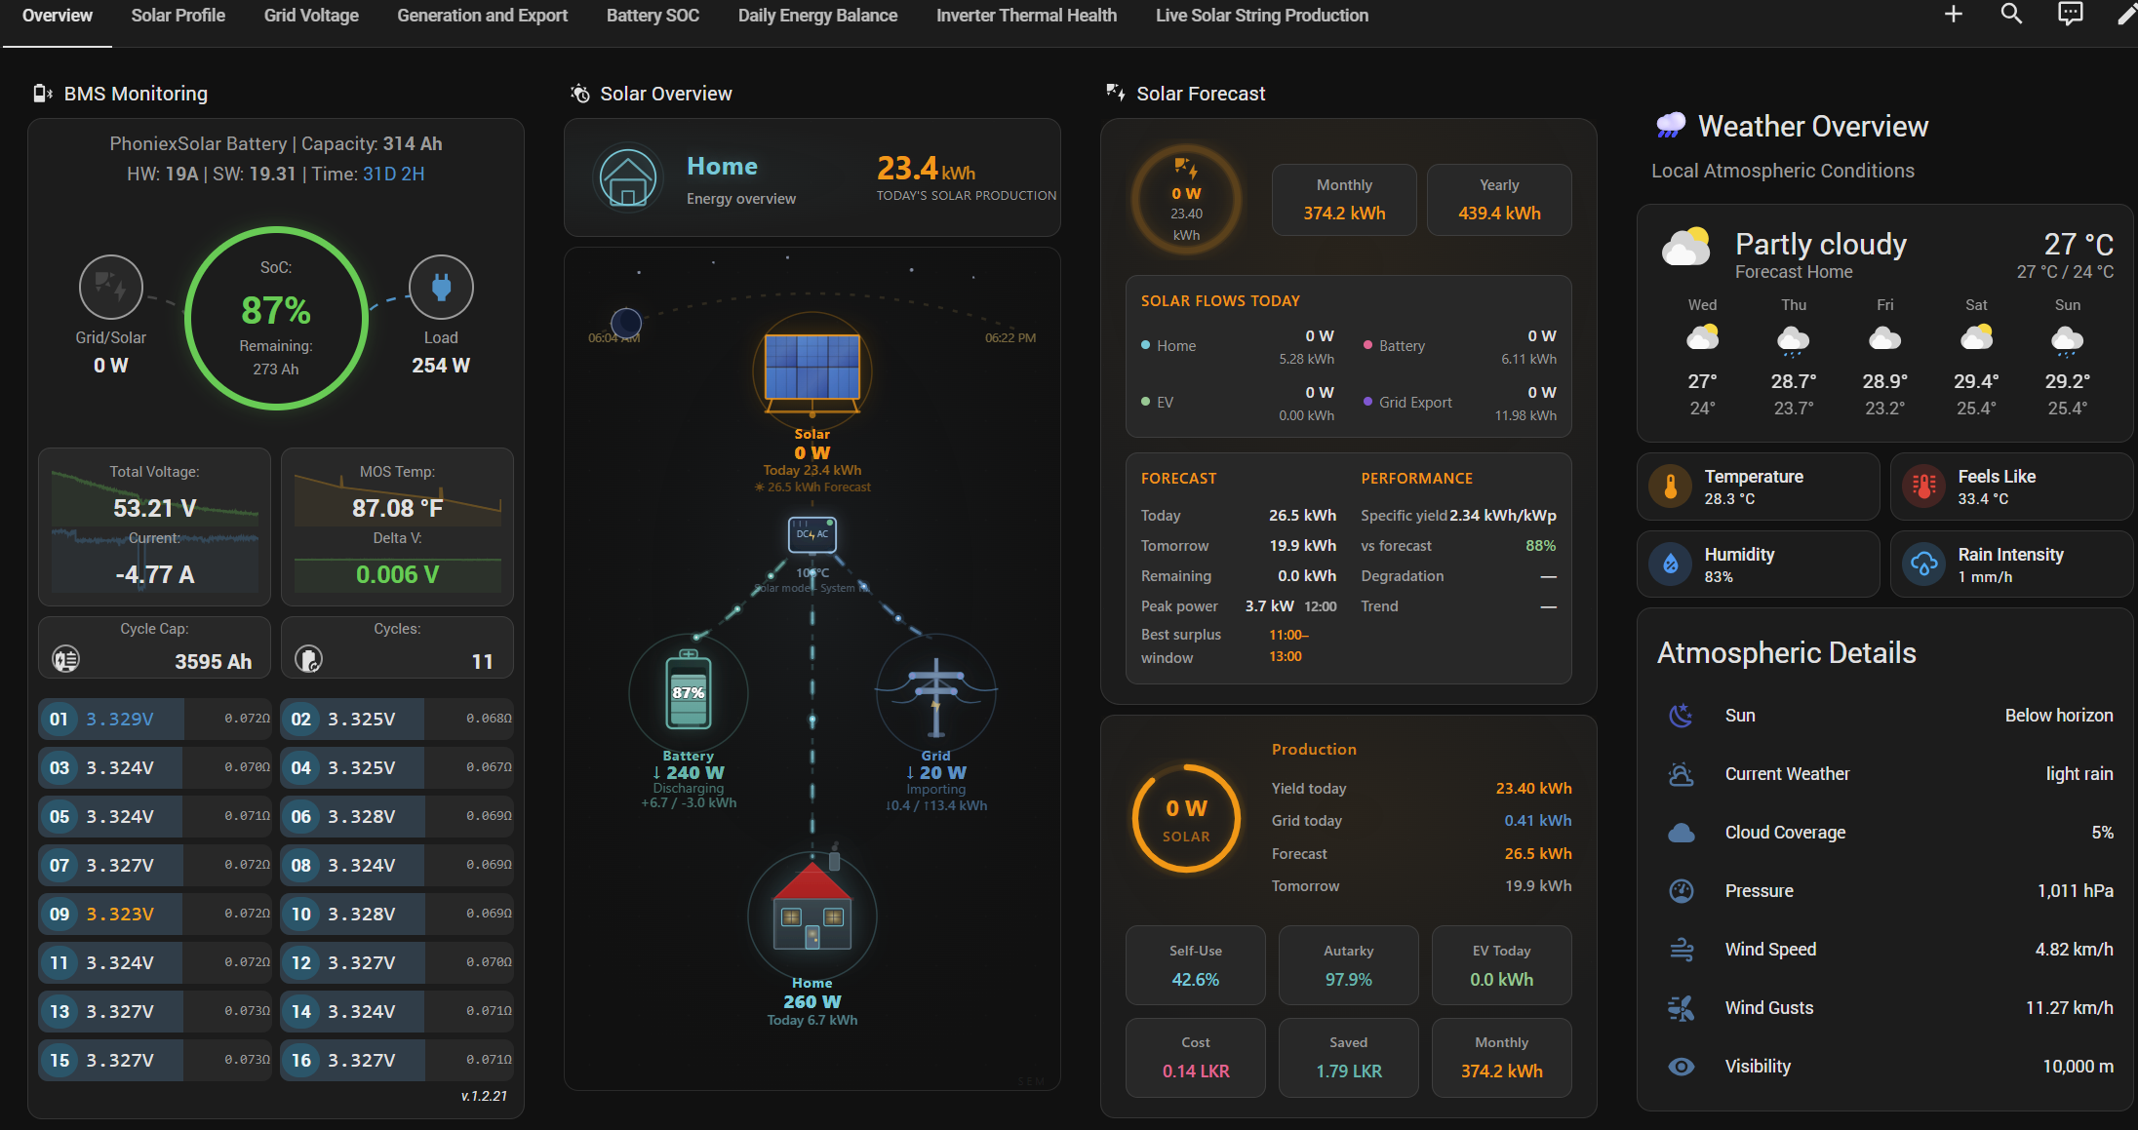Click the Temperature thermometer icon
The image size is (2138, 1130).
[x=1671, y=487]
